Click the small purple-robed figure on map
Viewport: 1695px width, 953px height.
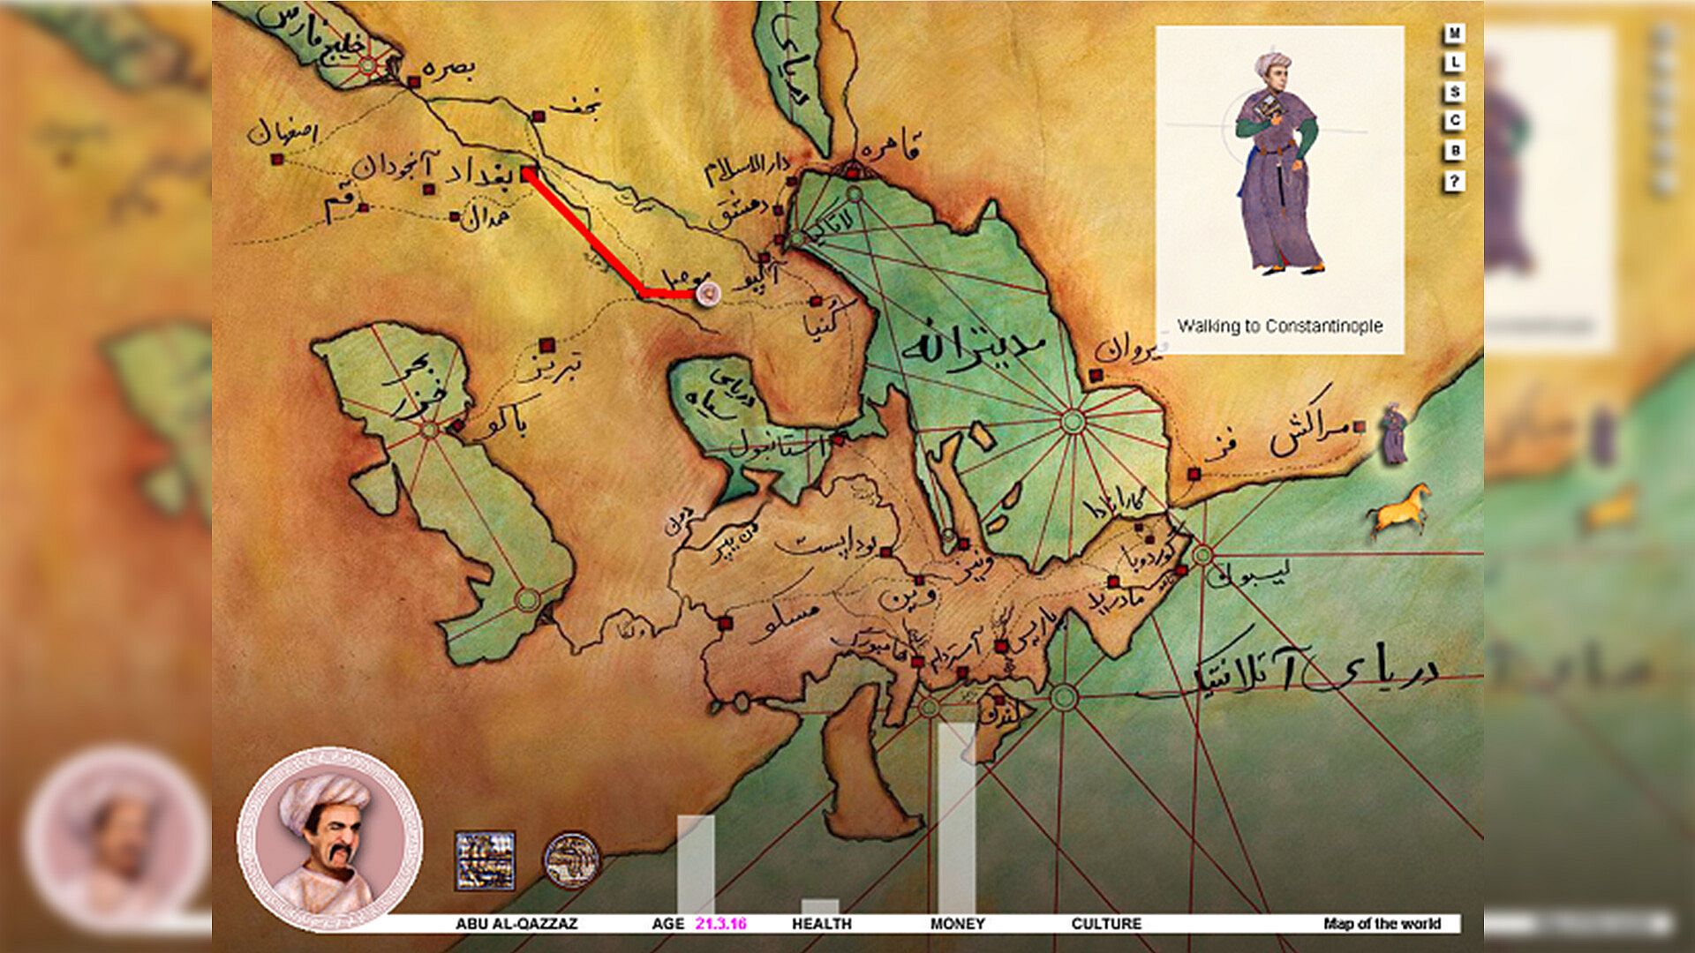(1393, 433)
